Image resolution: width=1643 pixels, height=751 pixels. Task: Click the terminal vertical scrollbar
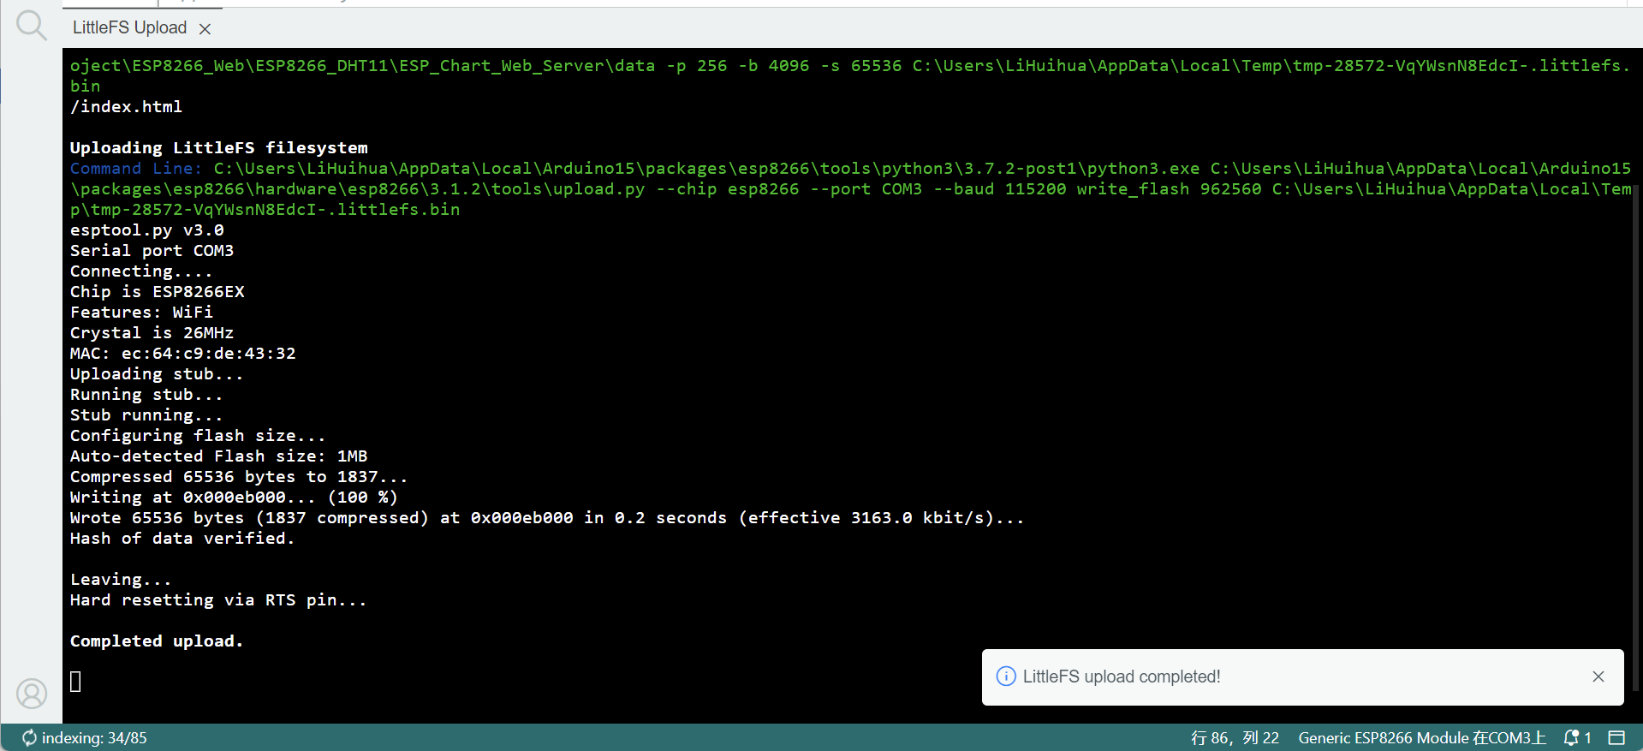coord(1636,428)
